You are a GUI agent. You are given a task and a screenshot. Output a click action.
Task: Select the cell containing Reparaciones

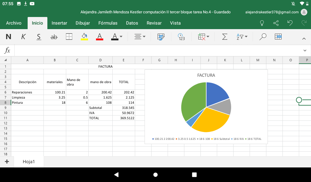(x=27, y=92)
